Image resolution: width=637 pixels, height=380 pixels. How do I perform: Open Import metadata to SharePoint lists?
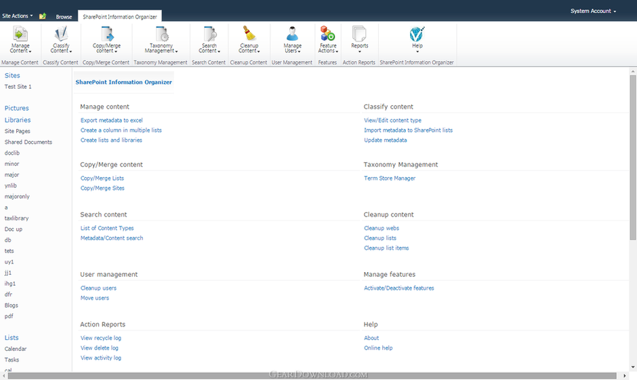[x=408, y=130]
